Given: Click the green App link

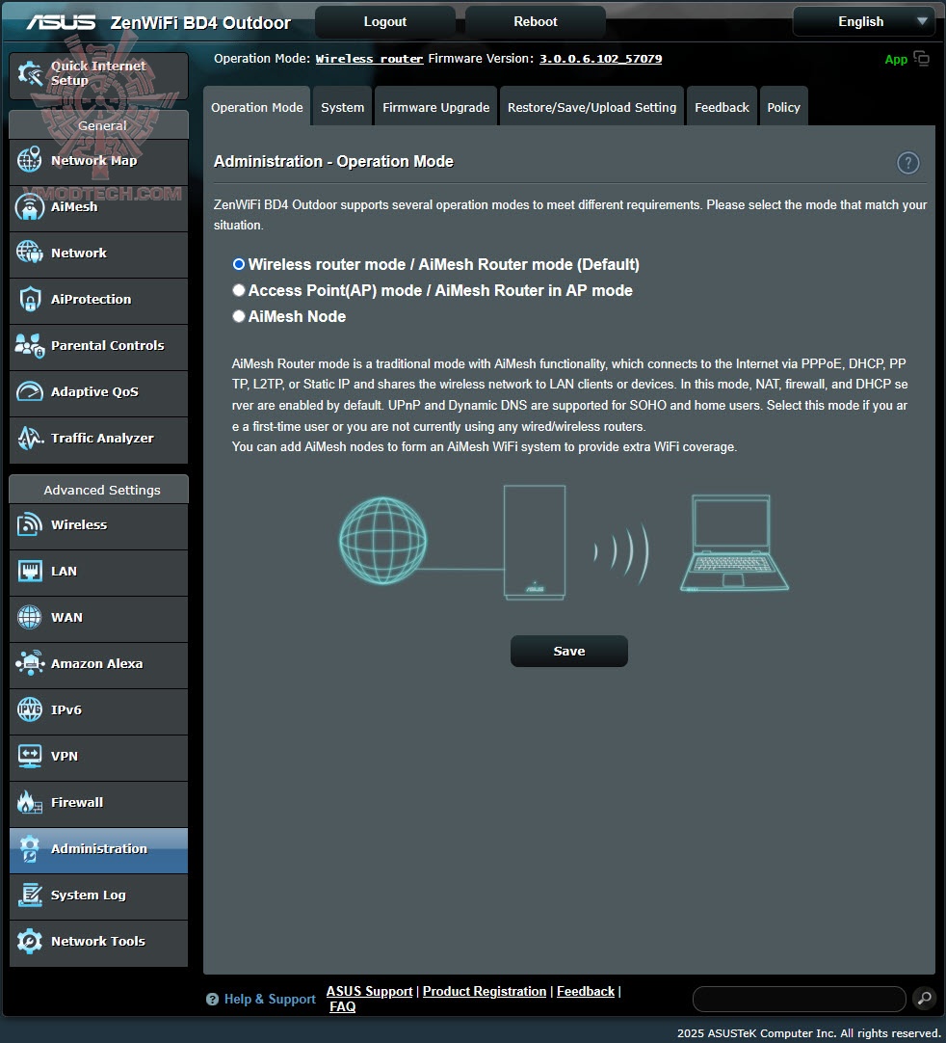Looking at the screenshot, I should click(896, 59).
